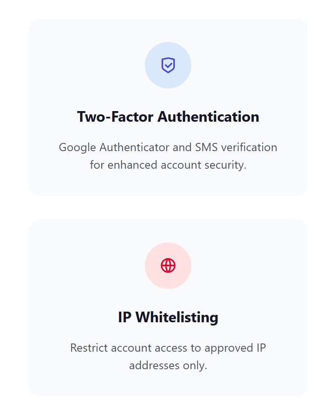322x417 pixels.
Task: Click the "approved IP" text in the description
Action: coord(235,348)
